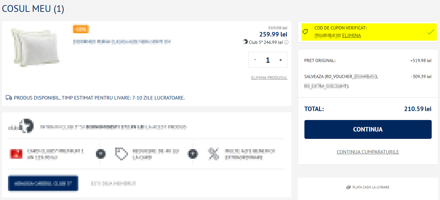Click the cash on delivery icon
This screenshot has width=440, height=200.
coord(349,187)
